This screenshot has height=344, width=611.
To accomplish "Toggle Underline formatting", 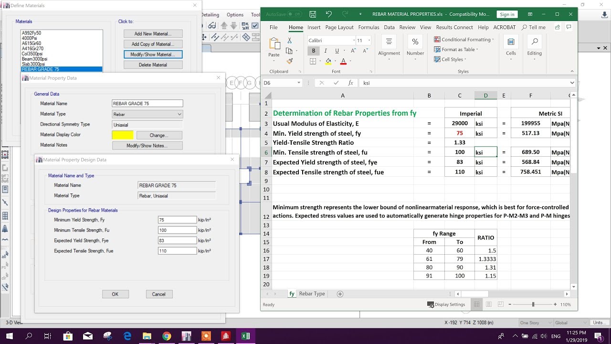I will 337,51.
